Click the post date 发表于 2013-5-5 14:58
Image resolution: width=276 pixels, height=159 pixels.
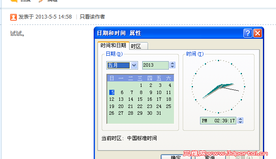coord(45,17)
